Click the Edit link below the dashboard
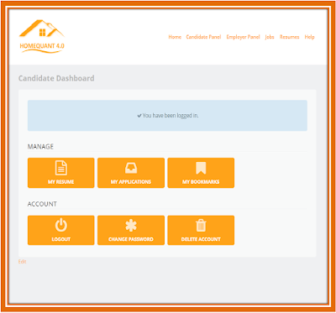Image resolution: width=336 pixels, height=313 pixels. 22,262
